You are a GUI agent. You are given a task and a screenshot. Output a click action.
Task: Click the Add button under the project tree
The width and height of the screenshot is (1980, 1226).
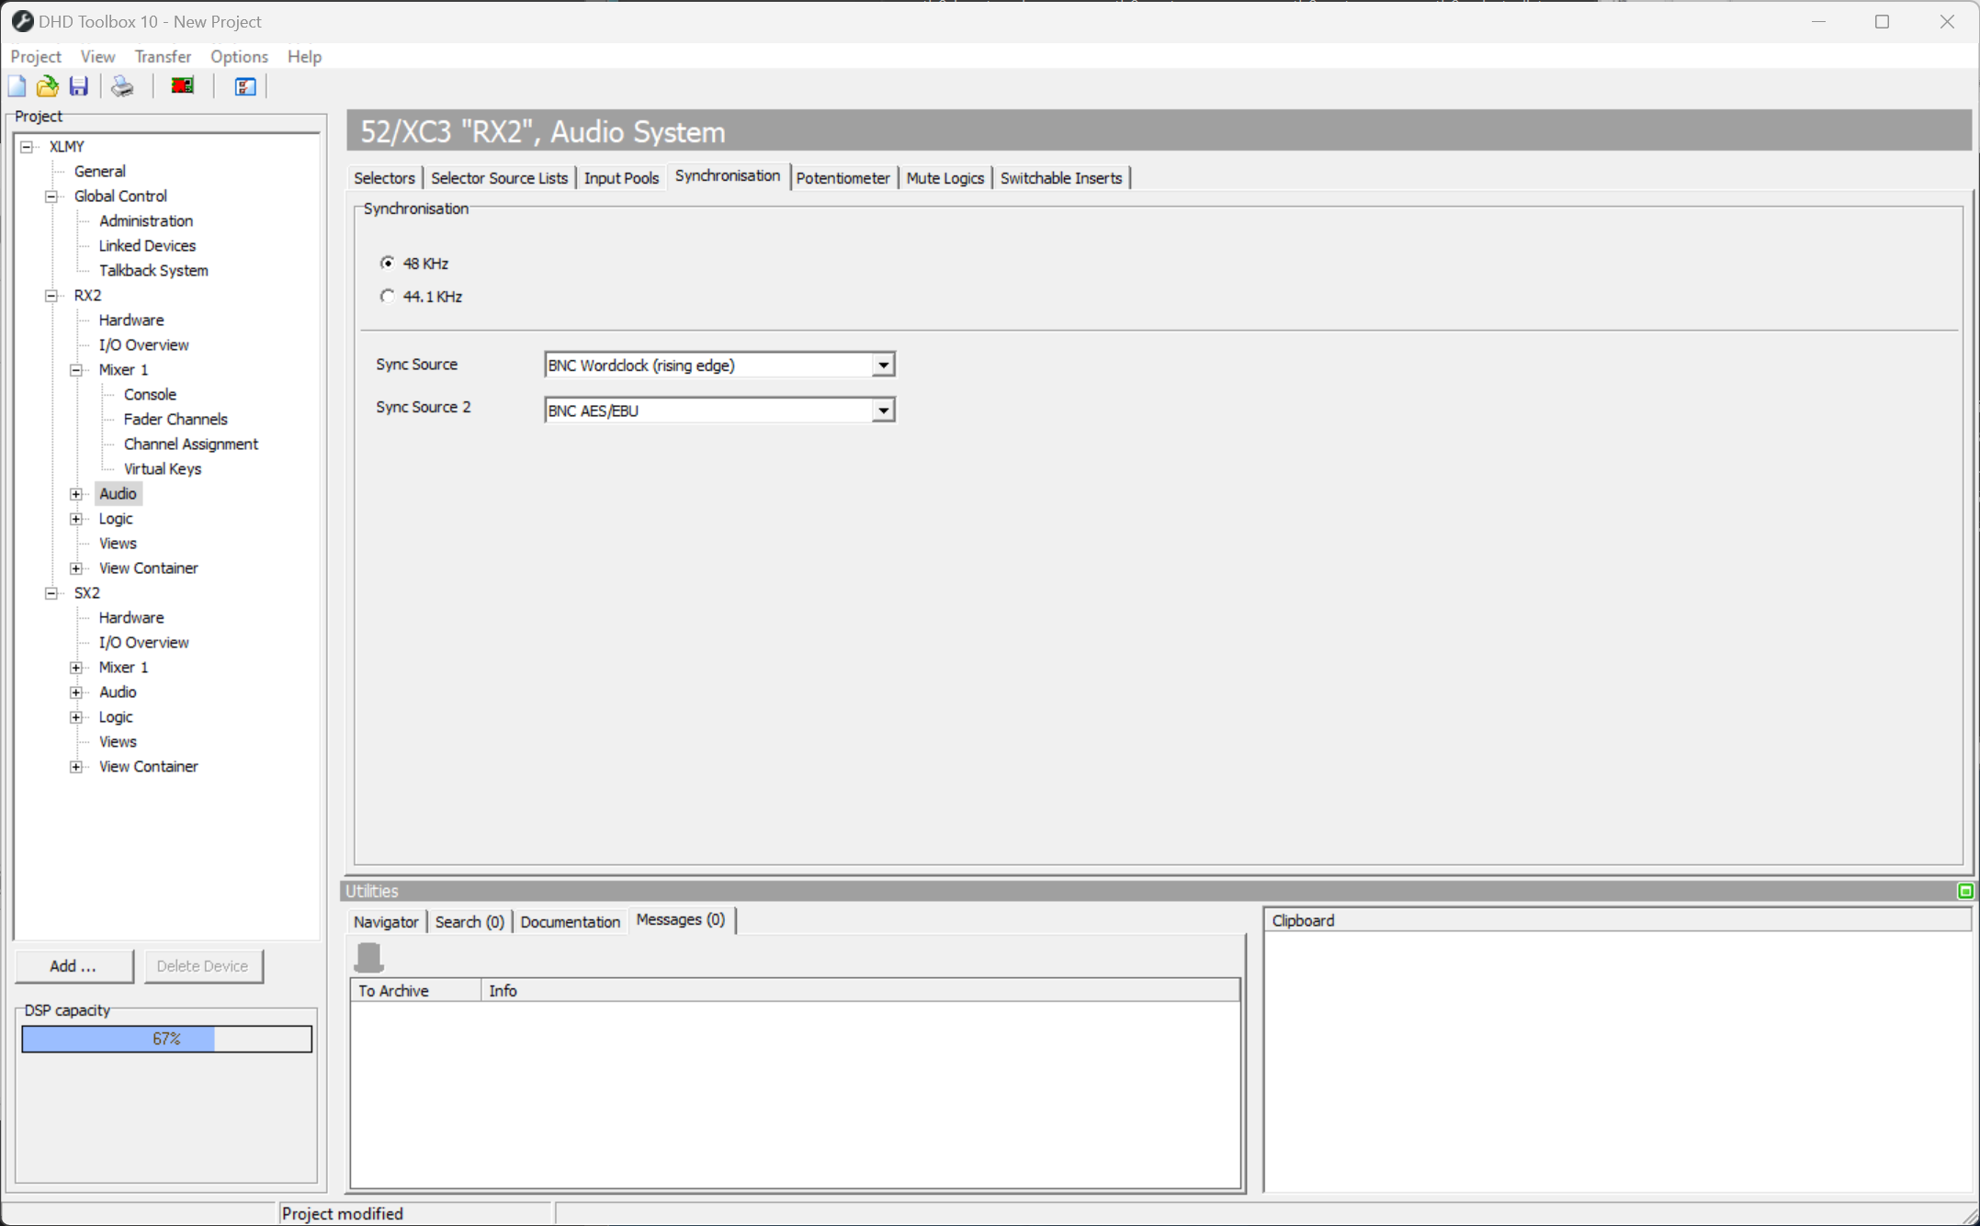click(74, 966)
